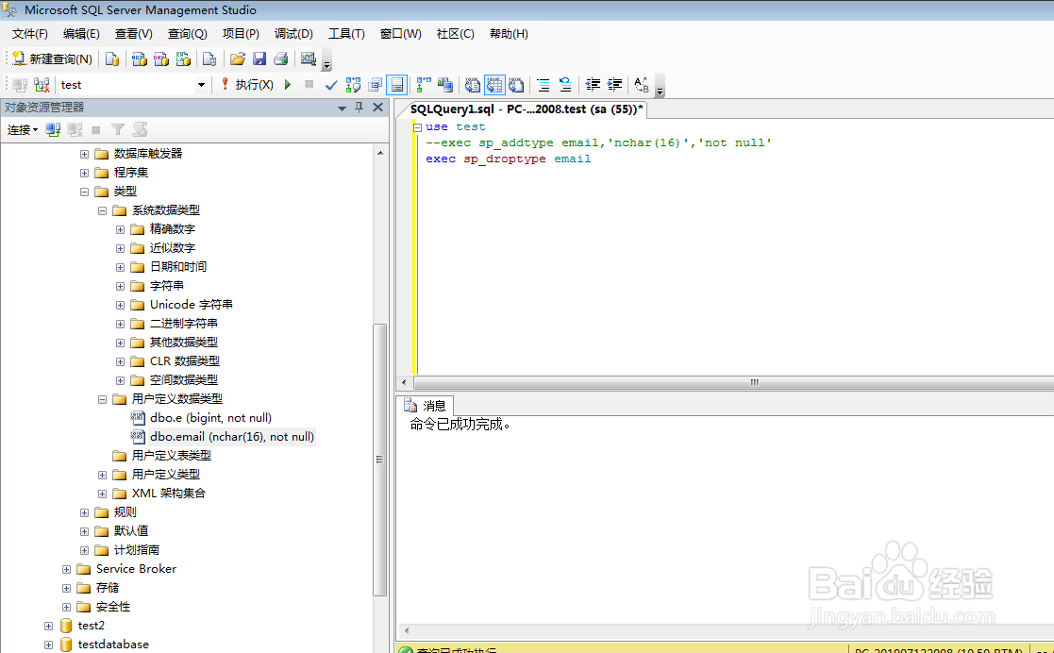Click the Object Explorer stop icon
This screenshot has height=653, width=1054.
(x=96, y=130)
